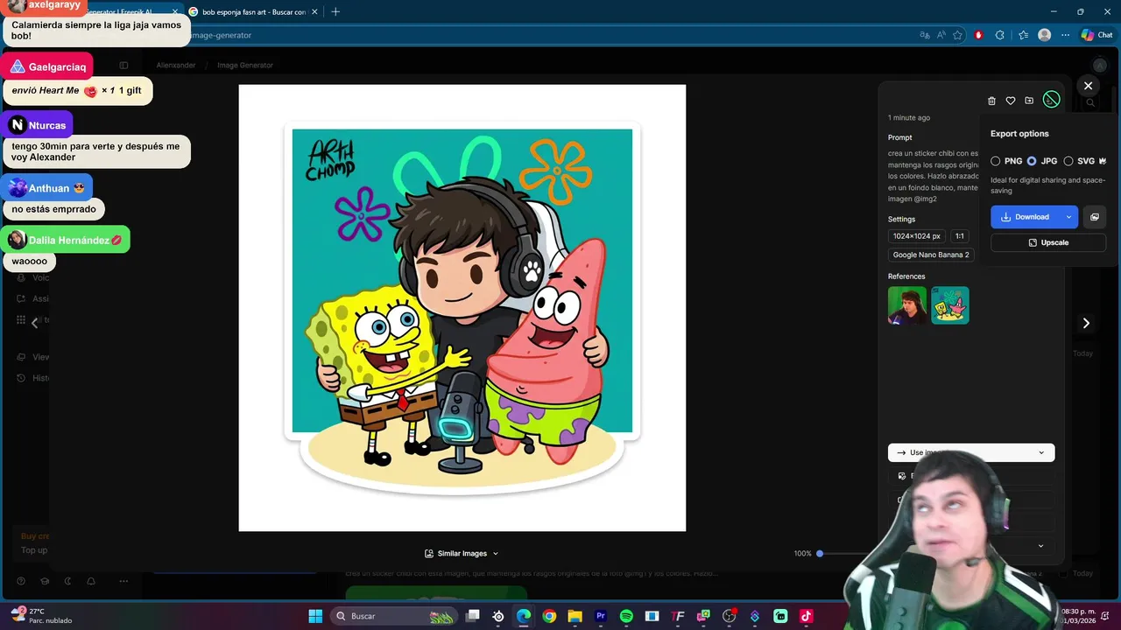This screenshot has width=1121, height=630.
Task: Click the translate page icon
Action: click(925, 35)
